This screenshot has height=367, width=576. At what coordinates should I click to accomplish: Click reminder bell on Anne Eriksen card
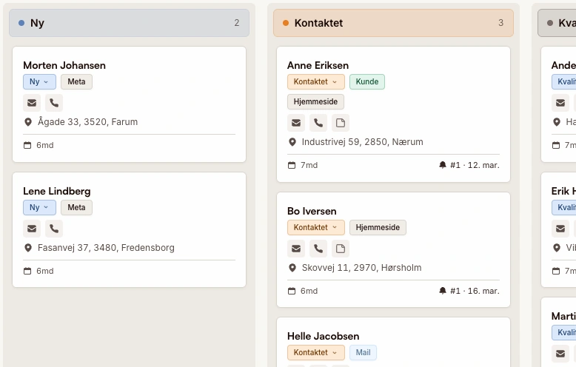443,165
